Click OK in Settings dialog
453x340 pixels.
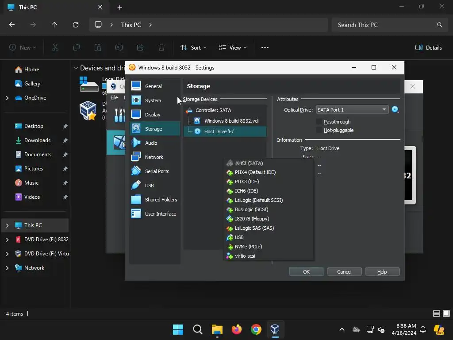coord(306,272)
